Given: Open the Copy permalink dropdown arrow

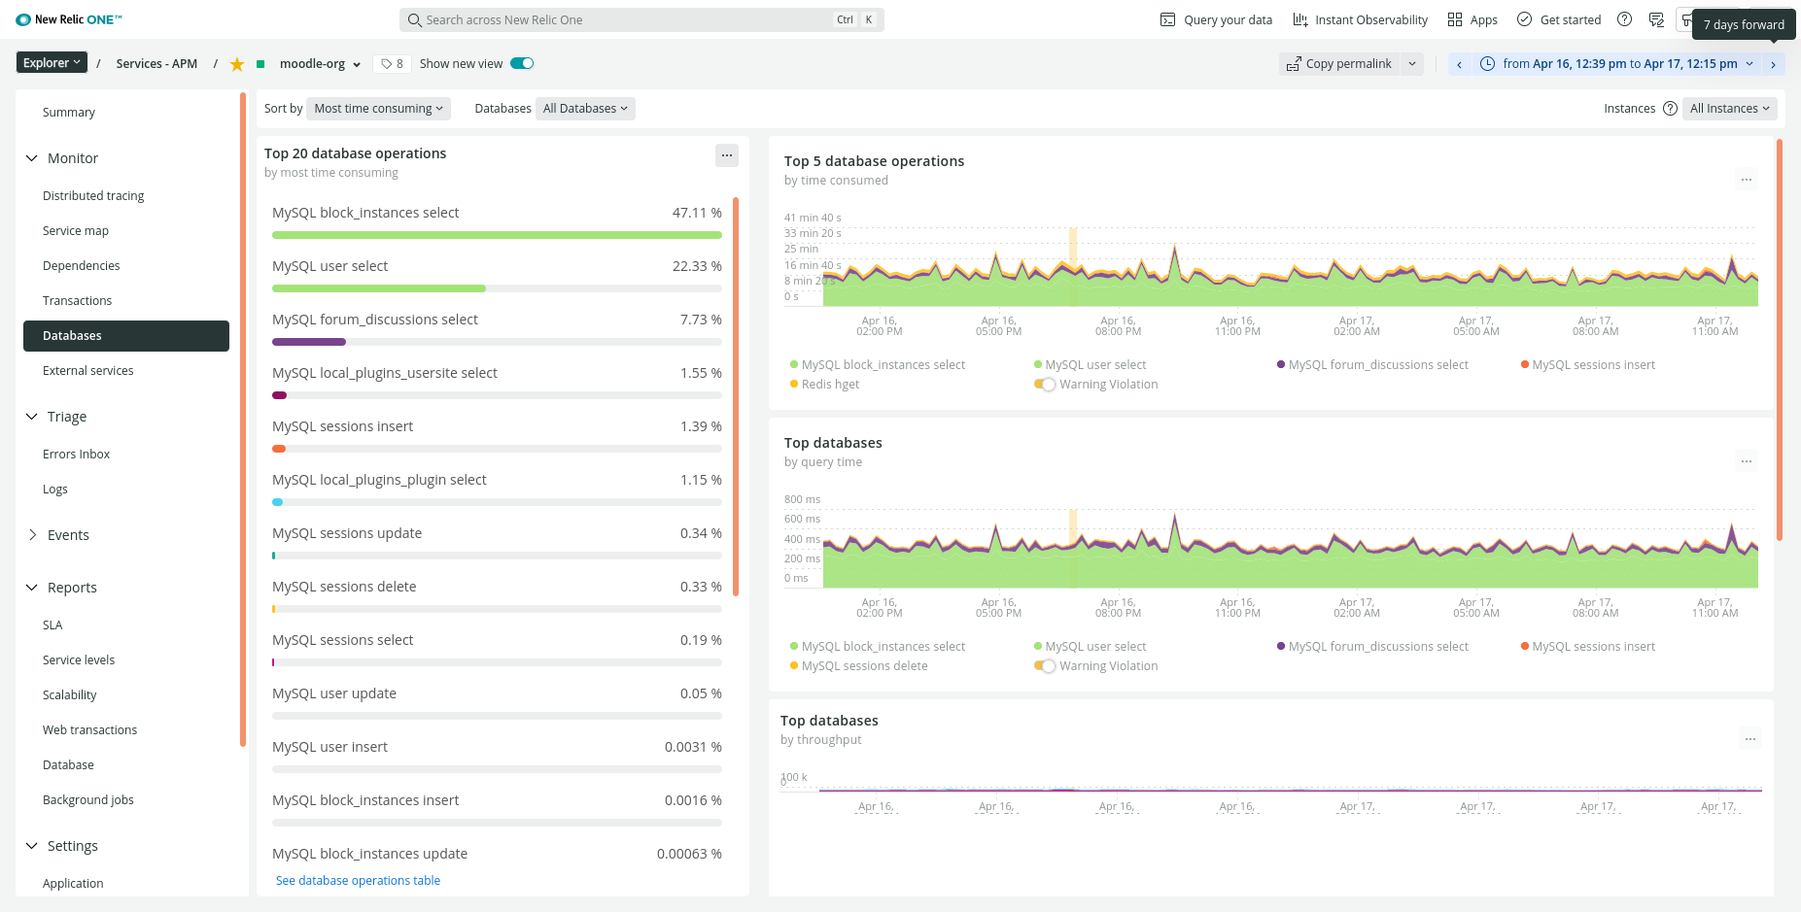Looking at the screenshot, I should point(1412,64).
